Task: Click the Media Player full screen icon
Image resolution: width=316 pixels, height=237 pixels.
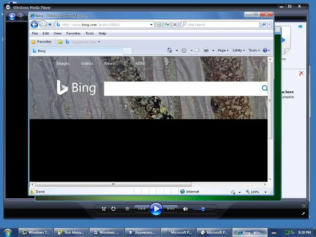Action: pos(304,206)
